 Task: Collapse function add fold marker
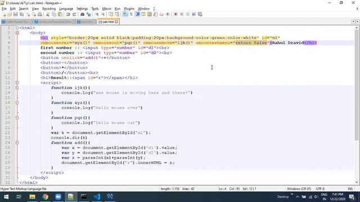click(x=17, y=143)
